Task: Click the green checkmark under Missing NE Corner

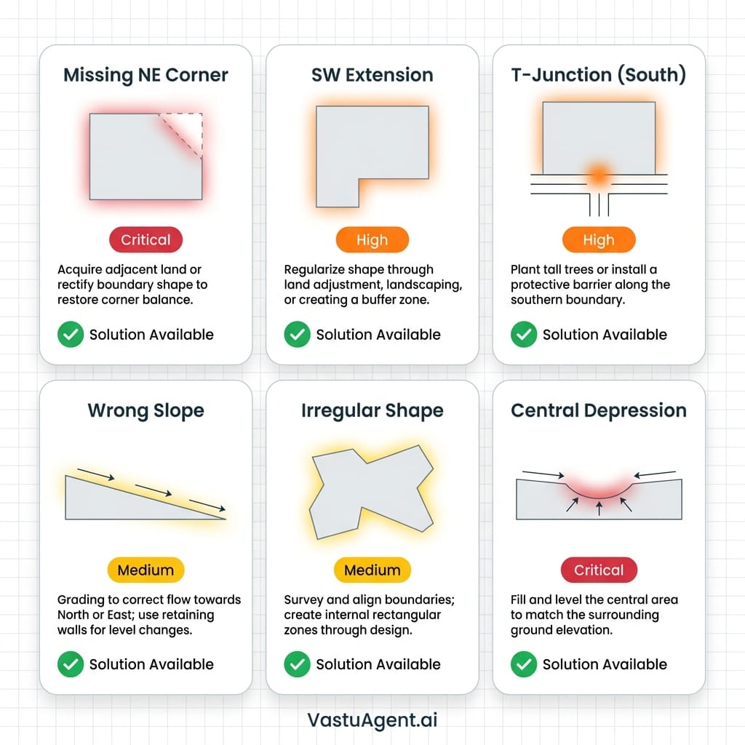Action: tap(70, 335)
